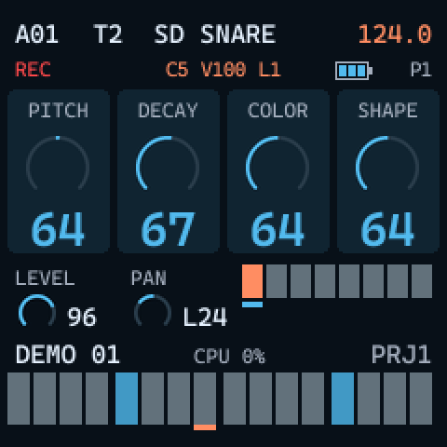Click the orange playhead marker under steps
This screenshot has height=447, width=447.
pos(205,427)
